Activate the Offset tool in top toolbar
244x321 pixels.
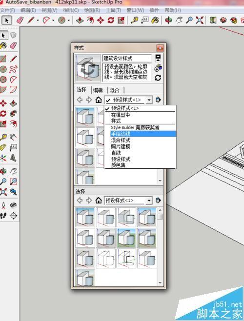click(x=90, y=20)
